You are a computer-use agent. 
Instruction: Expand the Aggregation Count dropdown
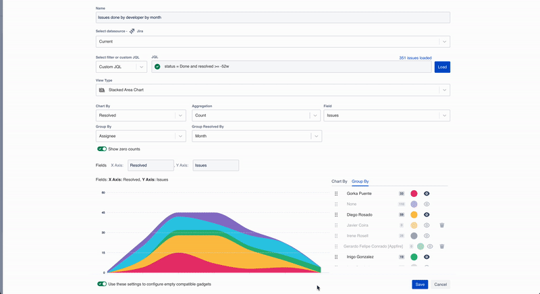(x=256, y=115)
